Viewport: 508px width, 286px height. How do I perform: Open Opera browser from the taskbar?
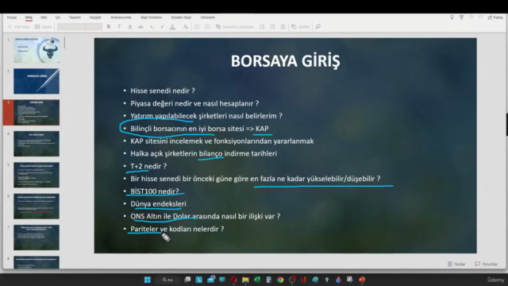coord(233,280)
